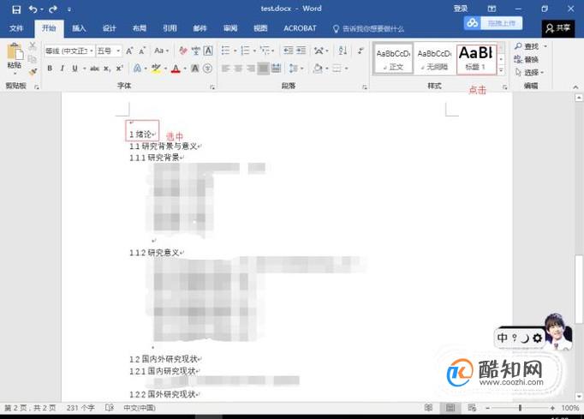Open the Paste button
Screen dimensions: 584x419
[x=15, y=57]
